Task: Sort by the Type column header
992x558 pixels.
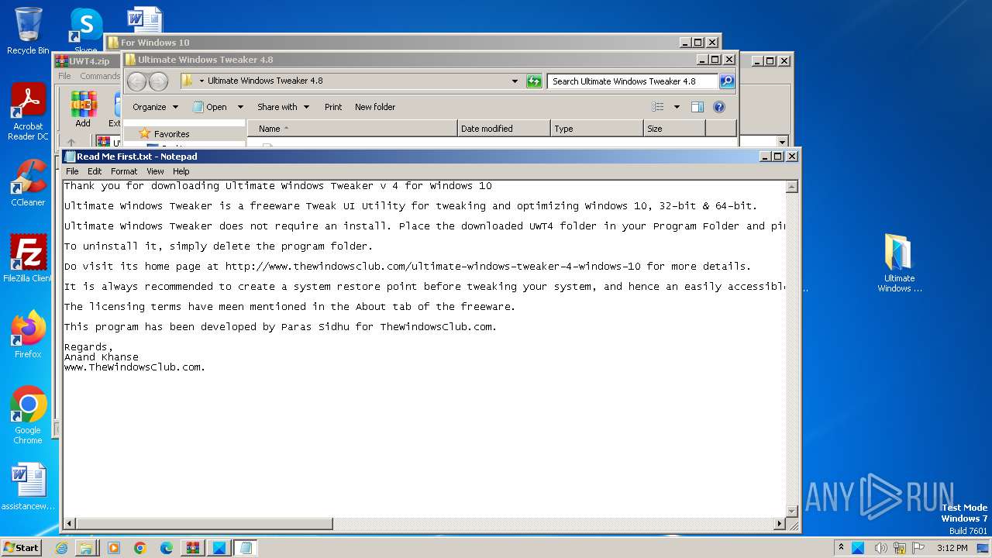Action: [597, 129]
